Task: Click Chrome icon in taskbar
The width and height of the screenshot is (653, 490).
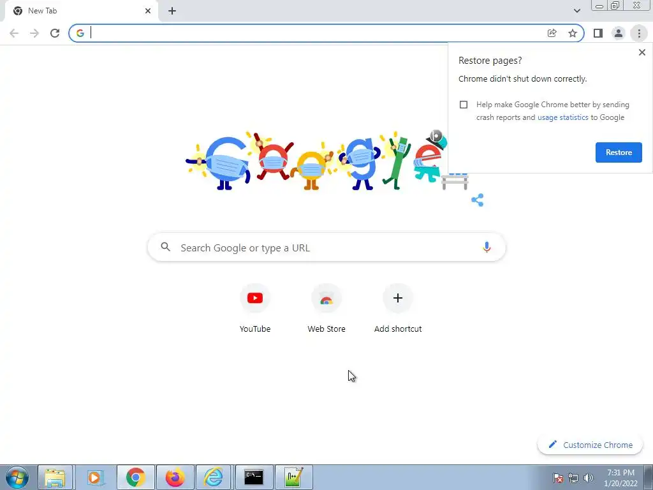Action: 135,477
